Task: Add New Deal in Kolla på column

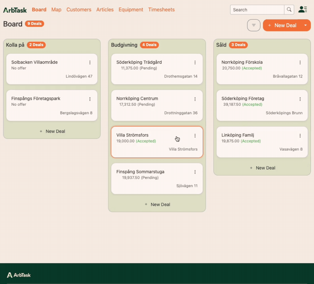Action: pyautogui.click(x=52, y=131)
